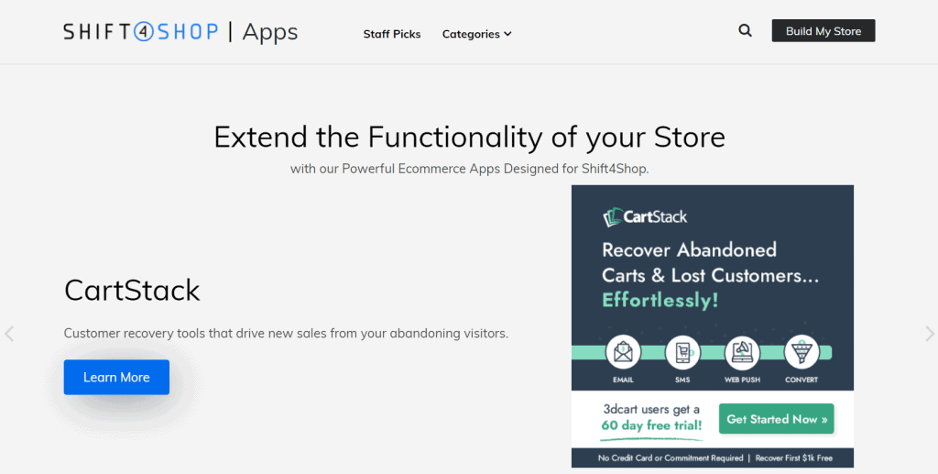Click 'Recover First $1k Free' text
This screenshot has width=938, height=474.
[x=794, y=458]
